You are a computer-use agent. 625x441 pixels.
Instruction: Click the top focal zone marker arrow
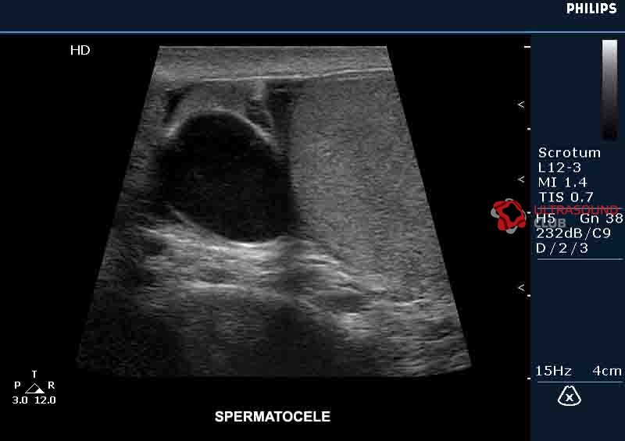click(x=520, y=105)
